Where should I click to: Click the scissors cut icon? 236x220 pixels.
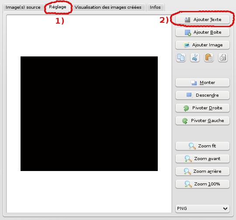pos(195,58)
